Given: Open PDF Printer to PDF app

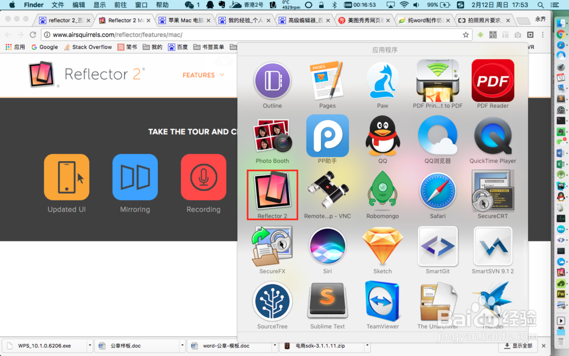Looking at the screenshot, I should tap(438, 81).
